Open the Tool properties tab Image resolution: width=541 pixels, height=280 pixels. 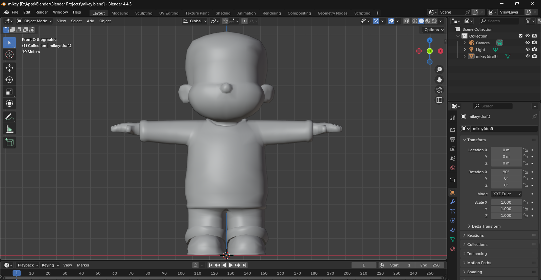pos(453,118)
